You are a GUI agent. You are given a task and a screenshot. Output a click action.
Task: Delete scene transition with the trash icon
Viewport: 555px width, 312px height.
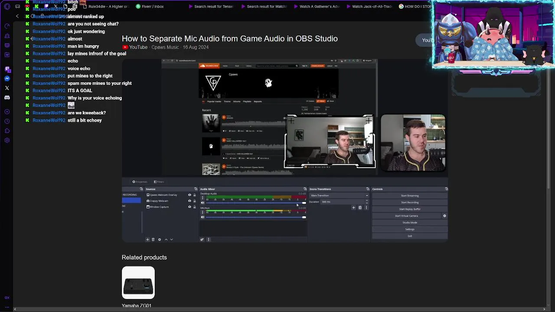(360, 208)
